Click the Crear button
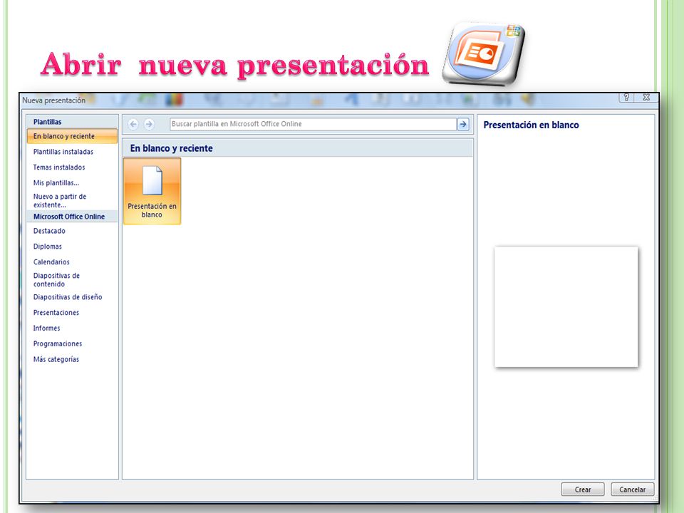 point(583,489)
